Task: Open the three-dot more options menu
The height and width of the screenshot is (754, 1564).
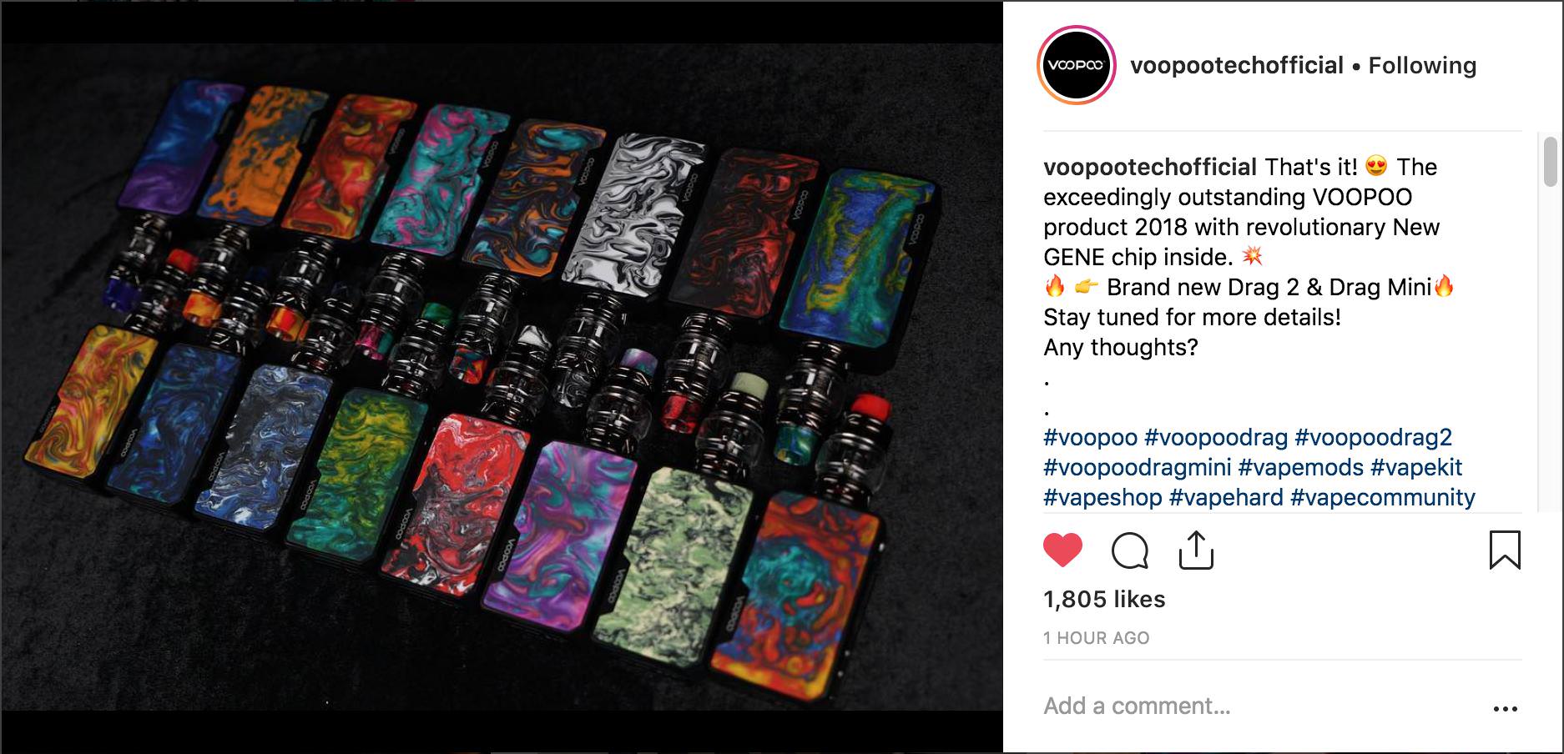Action: [1505, 709]
